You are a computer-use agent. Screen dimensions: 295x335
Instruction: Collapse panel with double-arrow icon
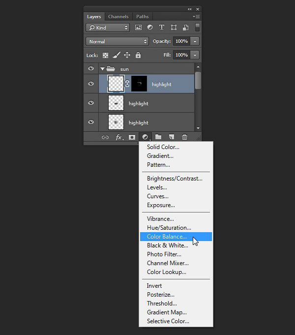pos(189,9)
